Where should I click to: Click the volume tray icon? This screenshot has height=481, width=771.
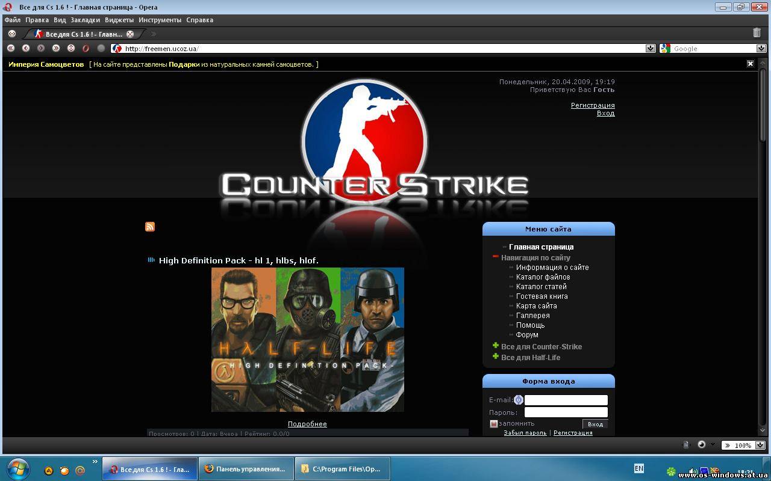693,471
